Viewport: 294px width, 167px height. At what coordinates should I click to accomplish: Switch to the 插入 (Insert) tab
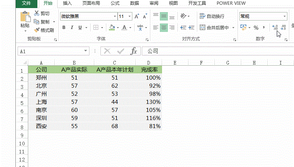coord(67,3)
